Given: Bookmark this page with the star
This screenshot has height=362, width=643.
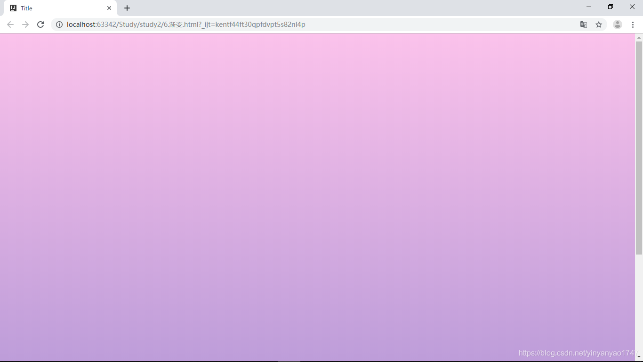Looking at the screenshot, I should click(x=599, y=25).
